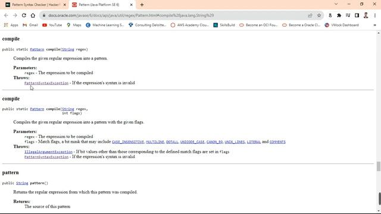
Task: Open the IllegalArgumentException link
Action: pos(48,152)
